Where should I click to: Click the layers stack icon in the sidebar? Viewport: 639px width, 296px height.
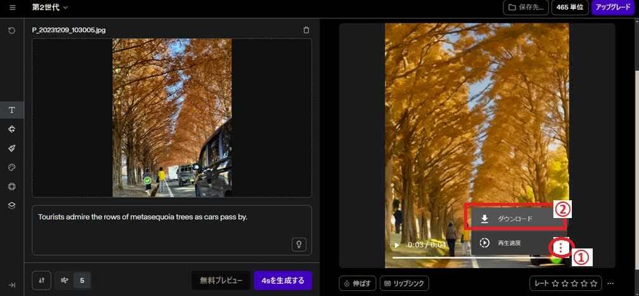click(x=12, y=205)
